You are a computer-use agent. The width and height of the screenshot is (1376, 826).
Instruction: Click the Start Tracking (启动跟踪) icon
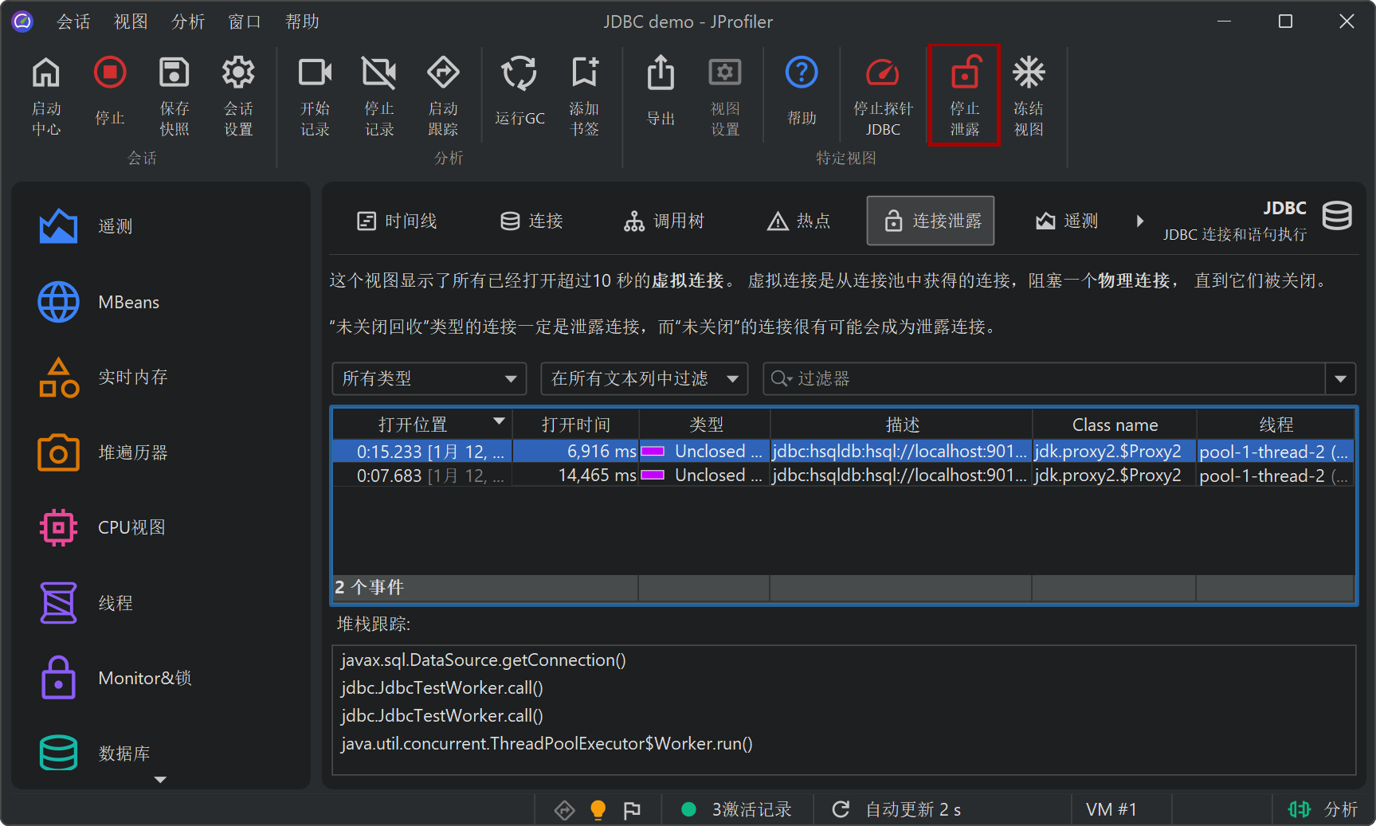click(443, 74)
